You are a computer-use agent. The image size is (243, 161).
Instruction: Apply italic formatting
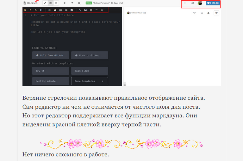(30, 10)
